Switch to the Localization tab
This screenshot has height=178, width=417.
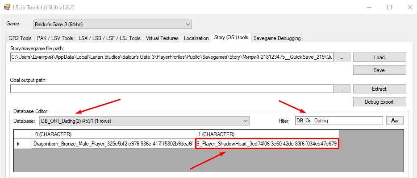pyautogui.click(x=196, y=38)
